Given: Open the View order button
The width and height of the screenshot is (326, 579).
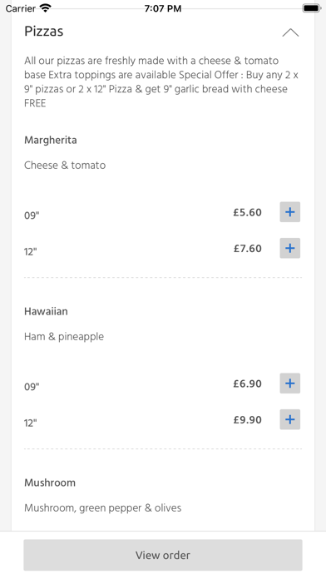Looking at the screenshot, I should click(163, 555).
